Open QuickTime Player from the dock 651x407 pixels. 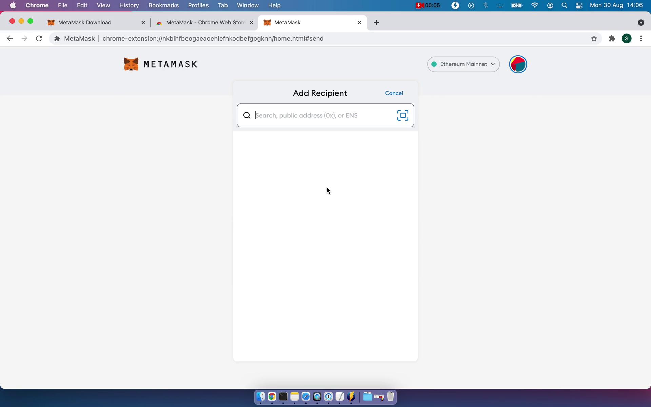click(x=317, y=396)
